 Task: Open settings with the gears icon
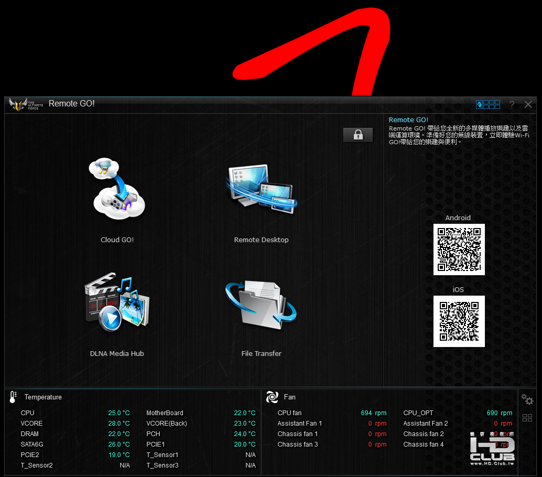coord(527,399)
